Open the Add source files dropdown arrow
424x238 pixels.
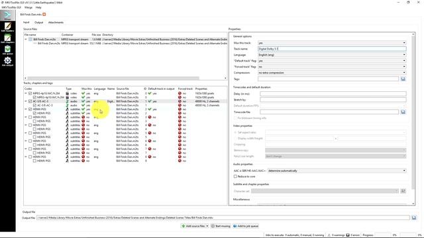click(x=207, y=226)
